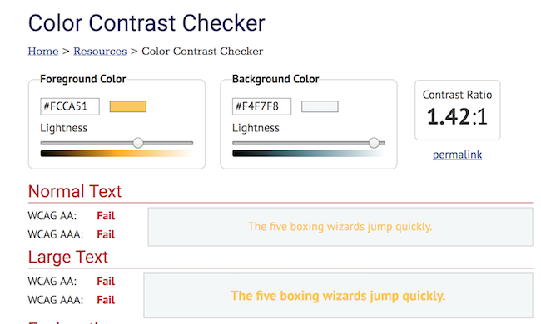
Task: Focus the background color hex field
Action: 261,106
